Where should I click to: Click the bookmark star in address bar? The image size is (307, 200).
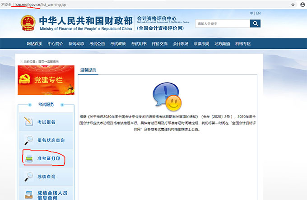coord(293,4)
